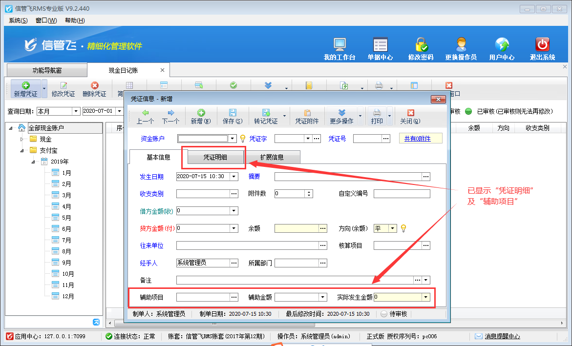Click 保存 in the voucher dialog toolbar

(x=232, y=117)
